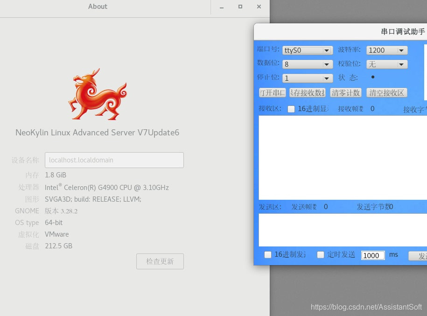This screenshot has width=427, height=316.
Task: Toggle the 16进制发送 hex send checkbox
Action: [268, 255]
